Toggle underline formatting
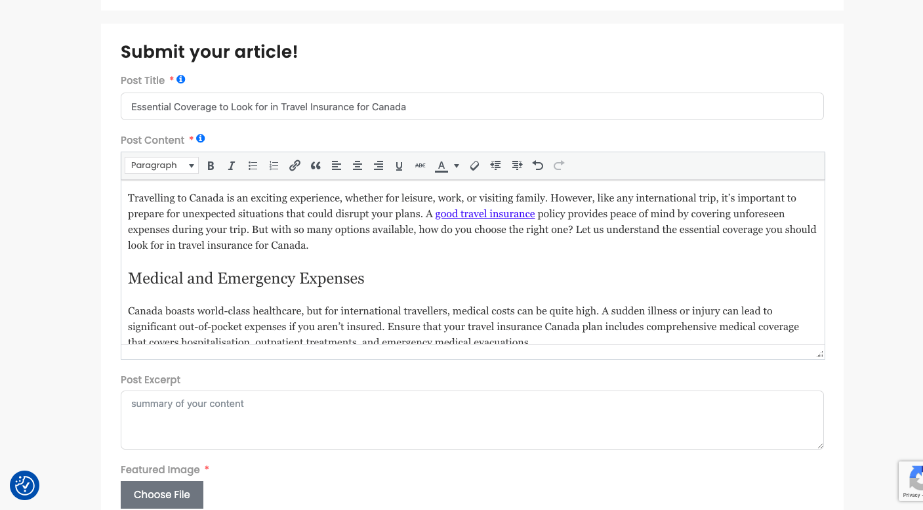Image resolution: width=923 pixels, height=510 pixels. point(399,165)
